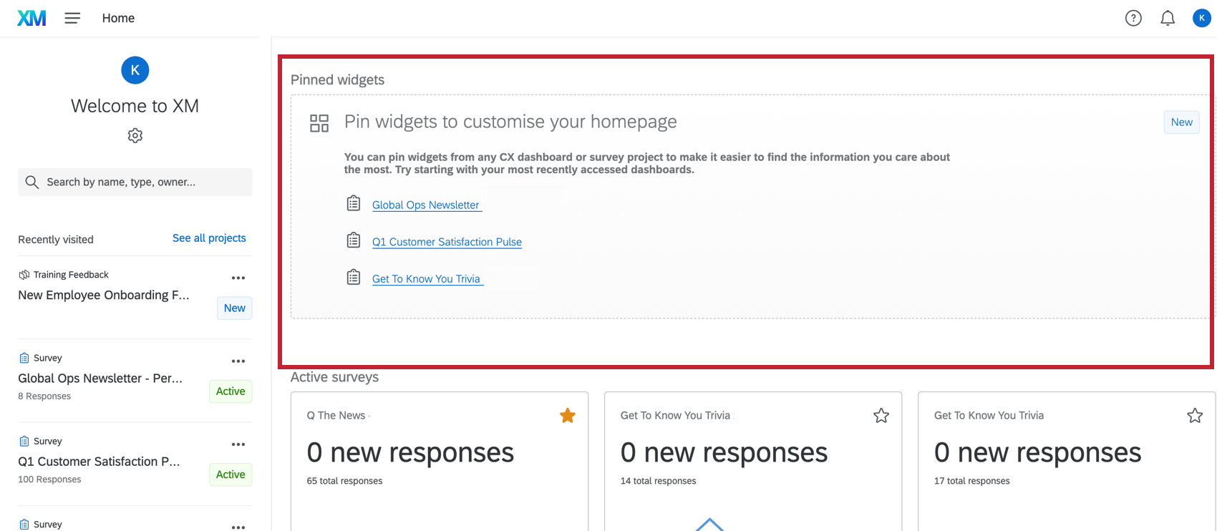Click the XM logo in the top left
The image size is (1217, 531).
pyautogui.click(x=31, y=18)
